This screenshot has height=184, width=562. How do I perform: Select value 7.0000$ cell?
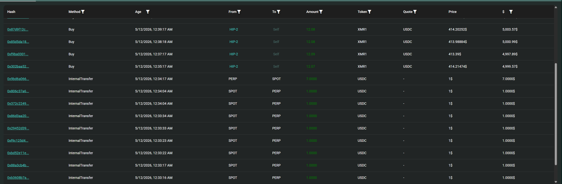[x=508, y=79]
